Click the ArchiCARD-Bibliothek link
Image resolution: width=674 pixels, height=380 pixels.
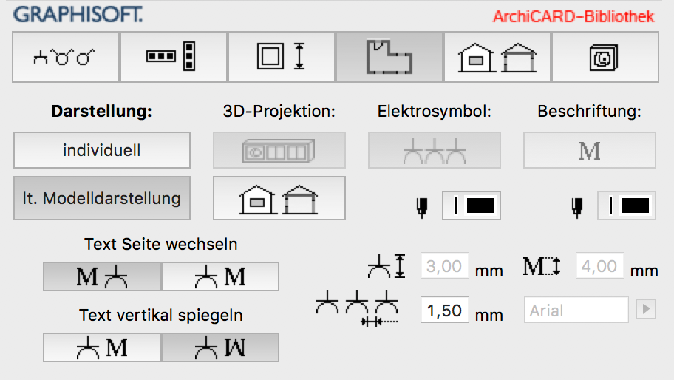point(573,17)
